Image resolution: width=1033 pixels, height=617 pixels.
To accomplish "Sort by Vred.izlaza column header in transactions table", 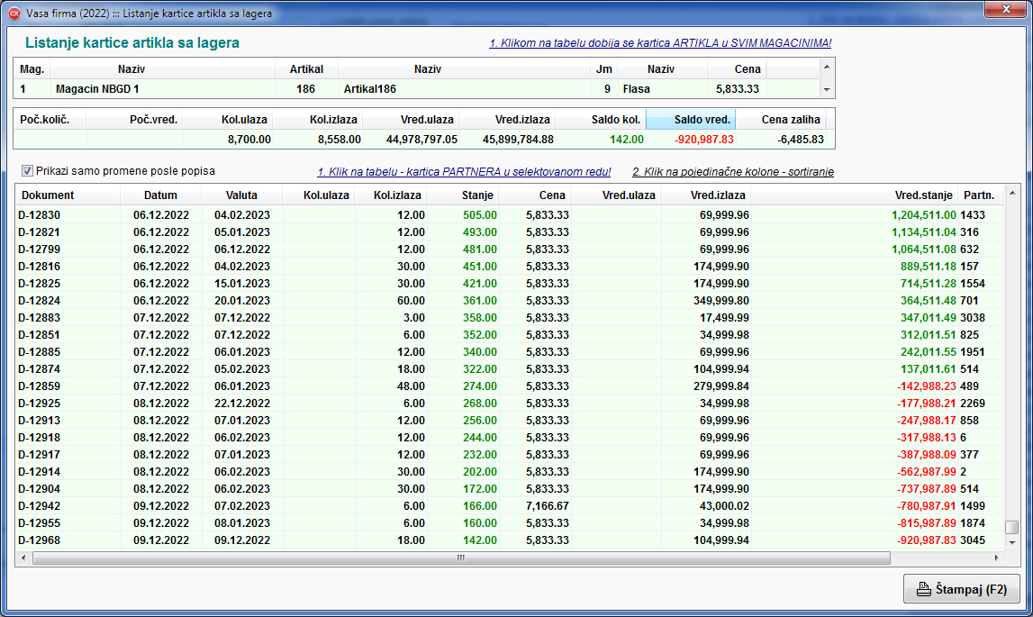I will (x=705, y=195).
